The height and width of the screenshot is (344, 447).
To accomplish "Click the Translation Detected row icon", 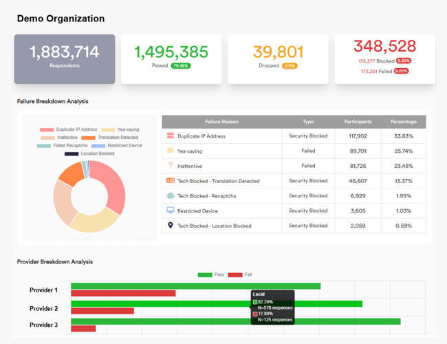I will (171, 181).
